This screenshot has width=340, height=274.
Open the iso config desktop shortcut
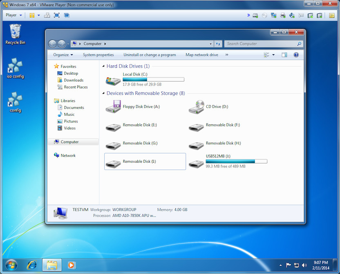[x=15, y=68]
